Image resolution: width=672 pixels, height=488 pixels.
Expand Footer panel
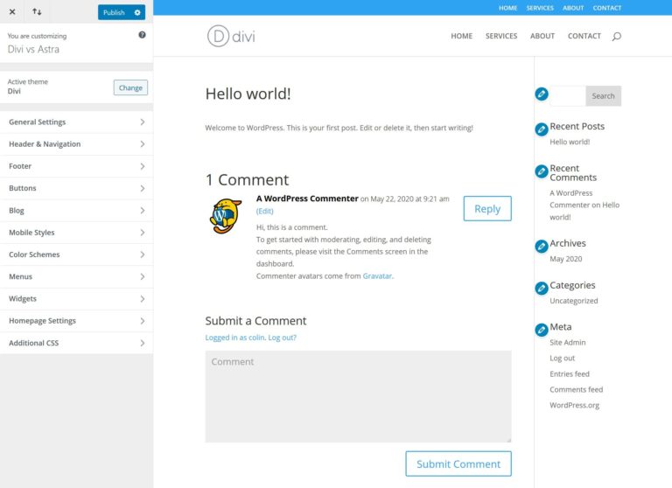76,166
